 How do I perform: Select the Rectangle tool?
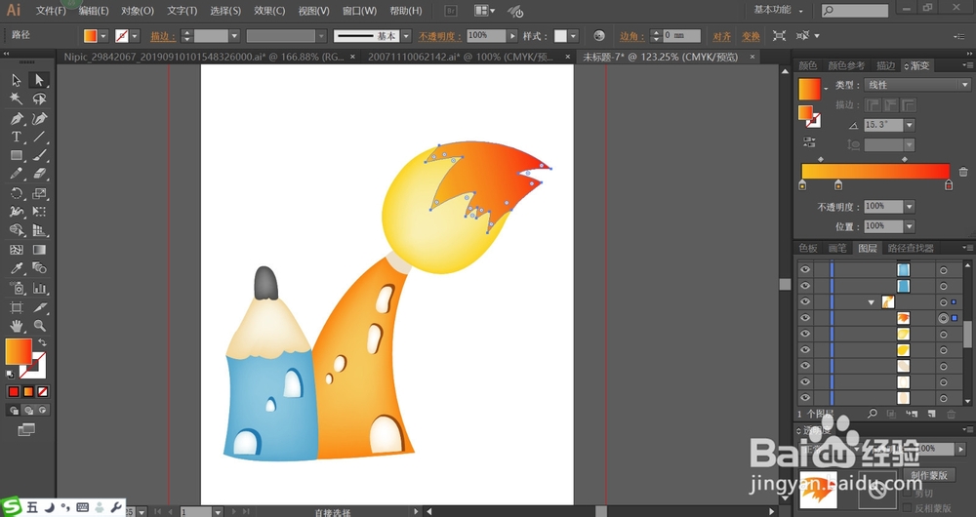17,155
